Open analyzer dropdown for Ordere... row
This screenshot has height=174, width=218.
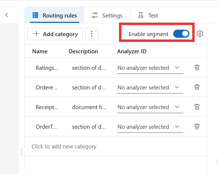150,88
